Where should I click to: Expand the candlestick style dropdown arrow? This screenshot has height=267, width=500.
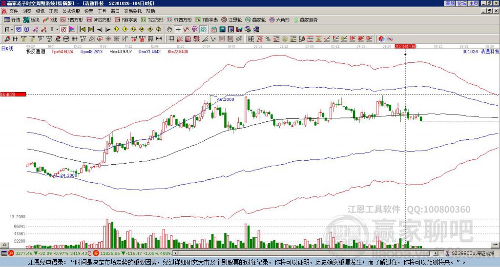coord(57,29)
